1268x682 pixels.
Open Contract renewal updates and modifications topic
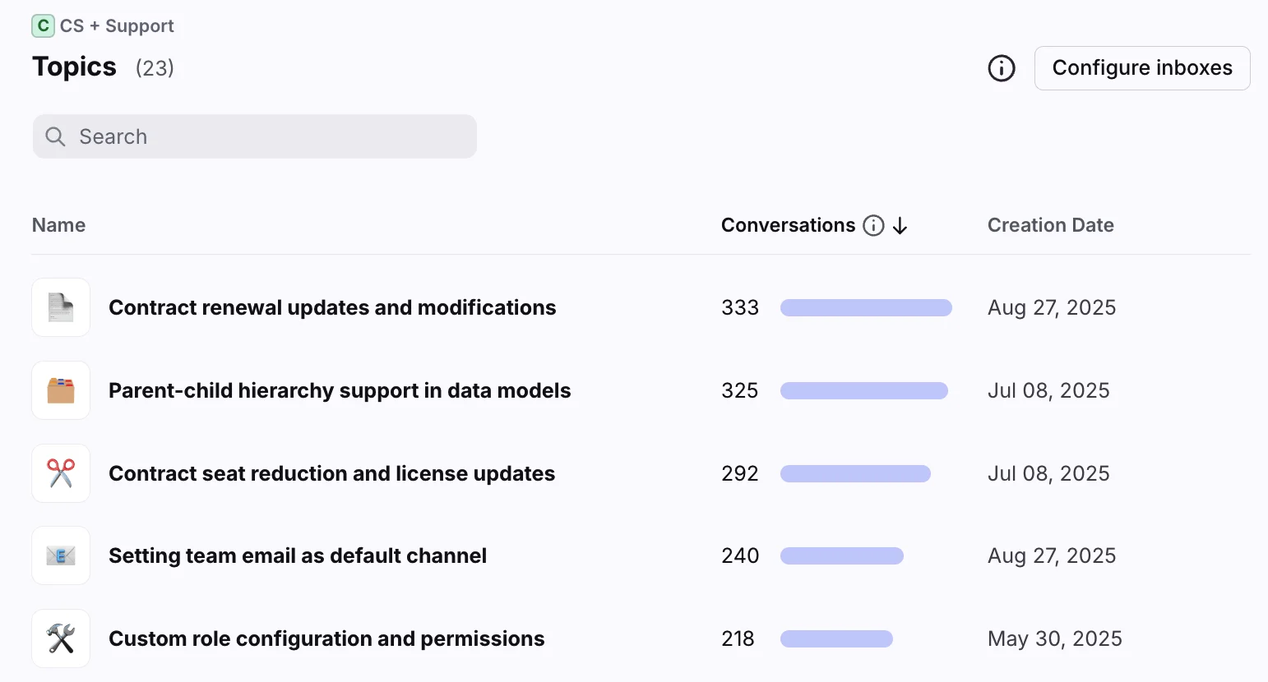tap(332, 307)
